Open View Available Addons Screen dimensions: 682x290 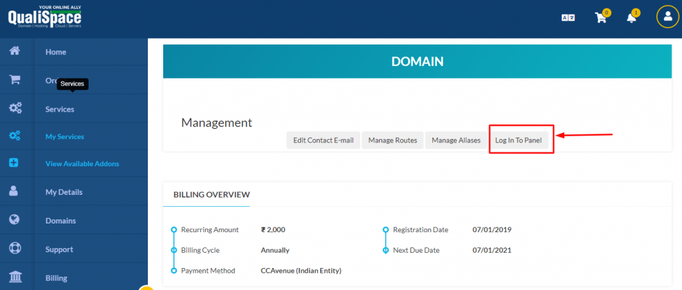pos(82,164)
